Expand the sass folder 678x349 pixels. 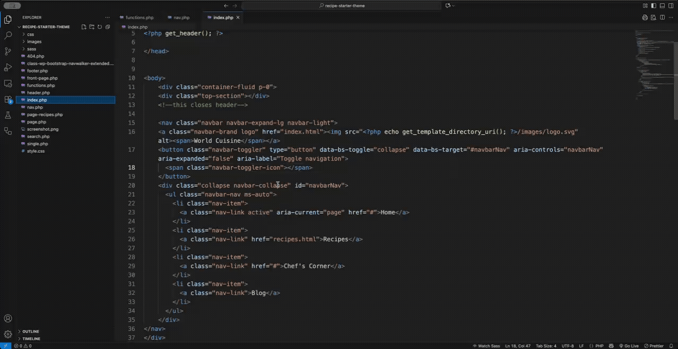[31, 49]
